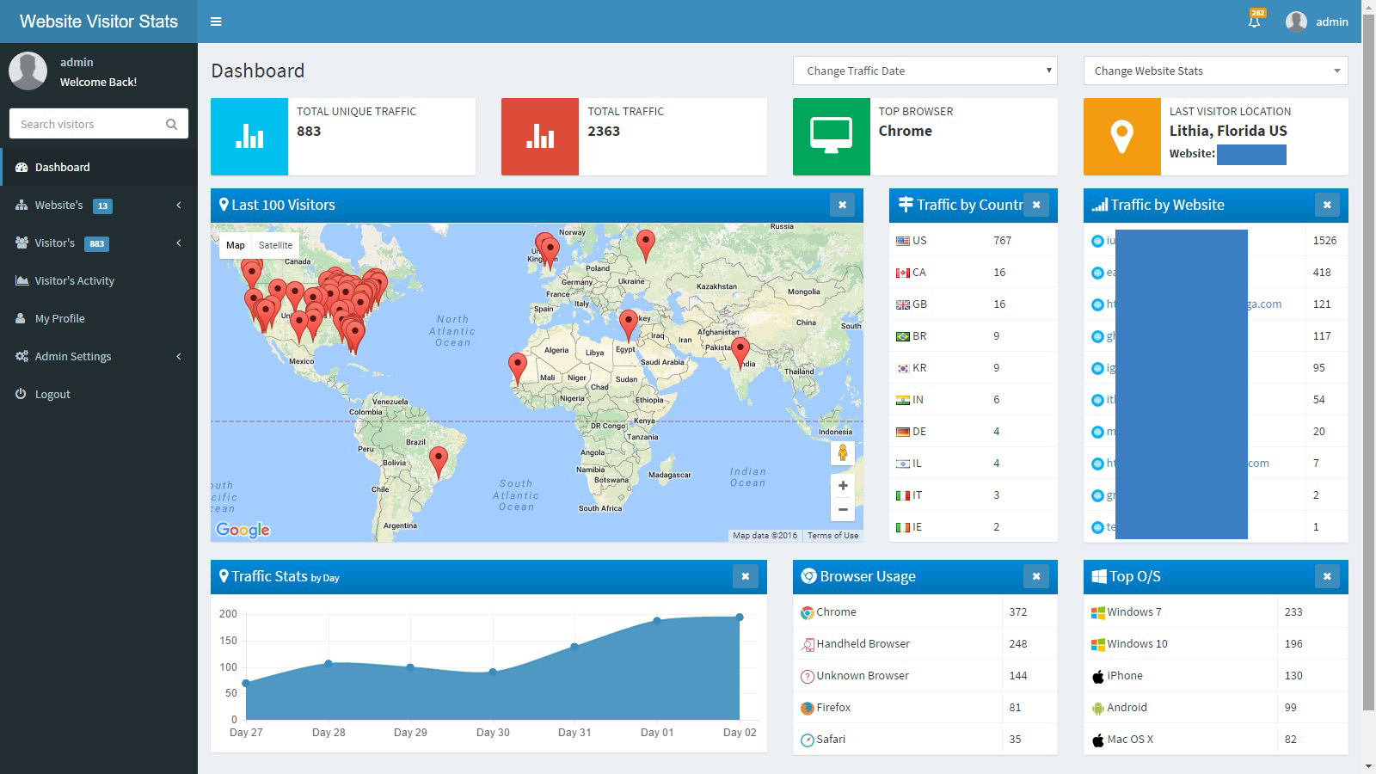Close the Top O/S panel

tap(1326, 576)
